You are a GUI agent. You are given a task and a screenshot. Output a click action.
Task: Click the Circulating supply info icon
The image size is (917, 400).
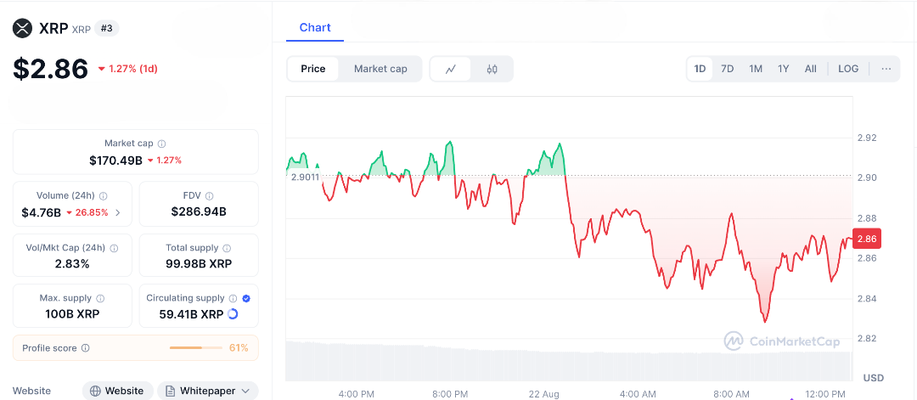(x=233, y=298)
